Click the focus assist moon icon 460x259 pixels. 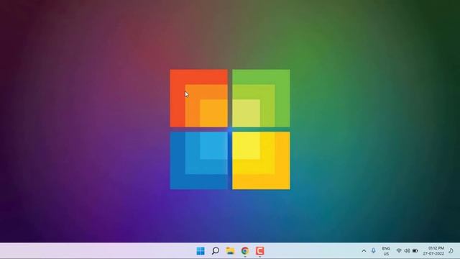tap(451, 251)
